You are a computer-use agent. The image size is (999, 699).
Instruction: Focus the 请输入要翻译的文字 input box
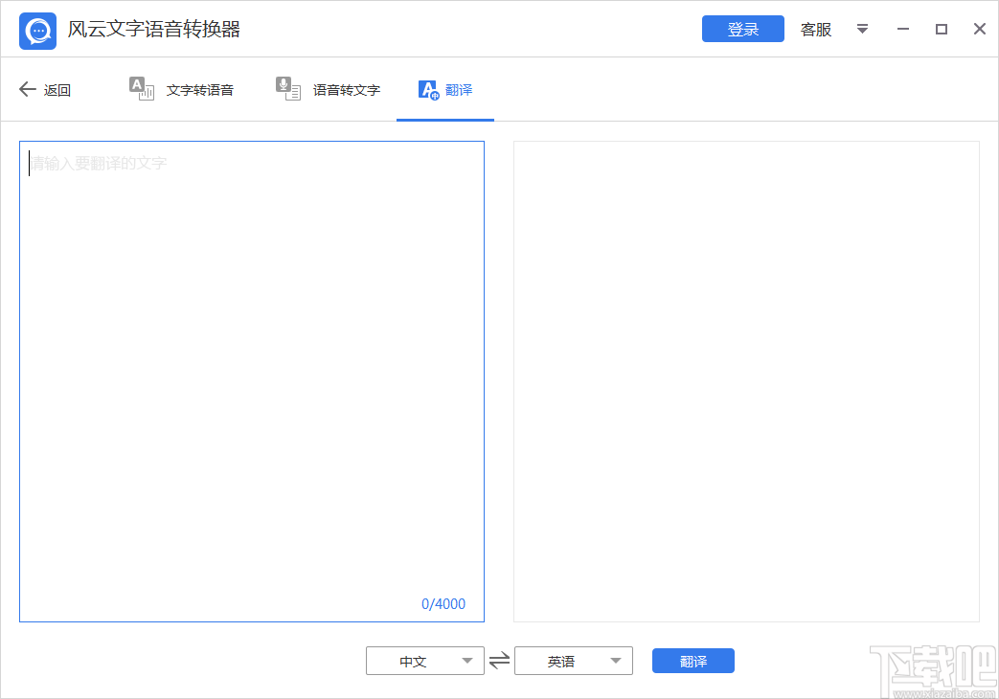(x=252, y=381)
